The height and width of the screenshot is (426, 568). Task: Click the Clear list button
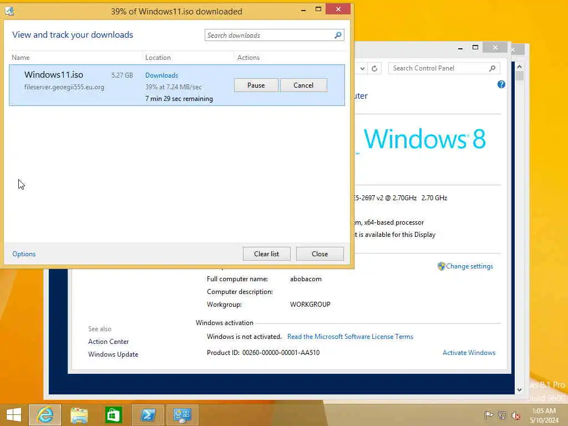[267, 254]
